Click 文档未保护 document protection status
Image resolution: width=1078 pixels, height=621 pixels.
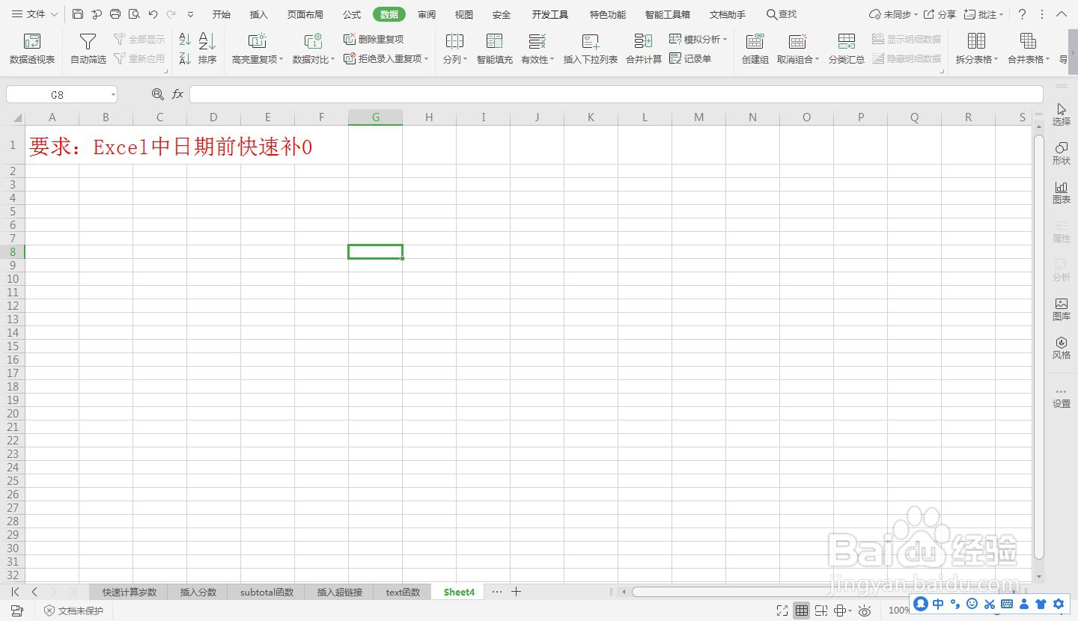tap(73, 611)
